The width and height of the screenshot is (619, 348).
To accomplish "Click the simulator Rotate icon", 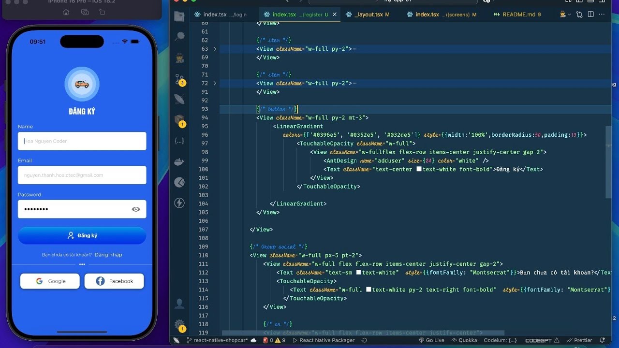I will pyautogui.click(x=102, y=12).
